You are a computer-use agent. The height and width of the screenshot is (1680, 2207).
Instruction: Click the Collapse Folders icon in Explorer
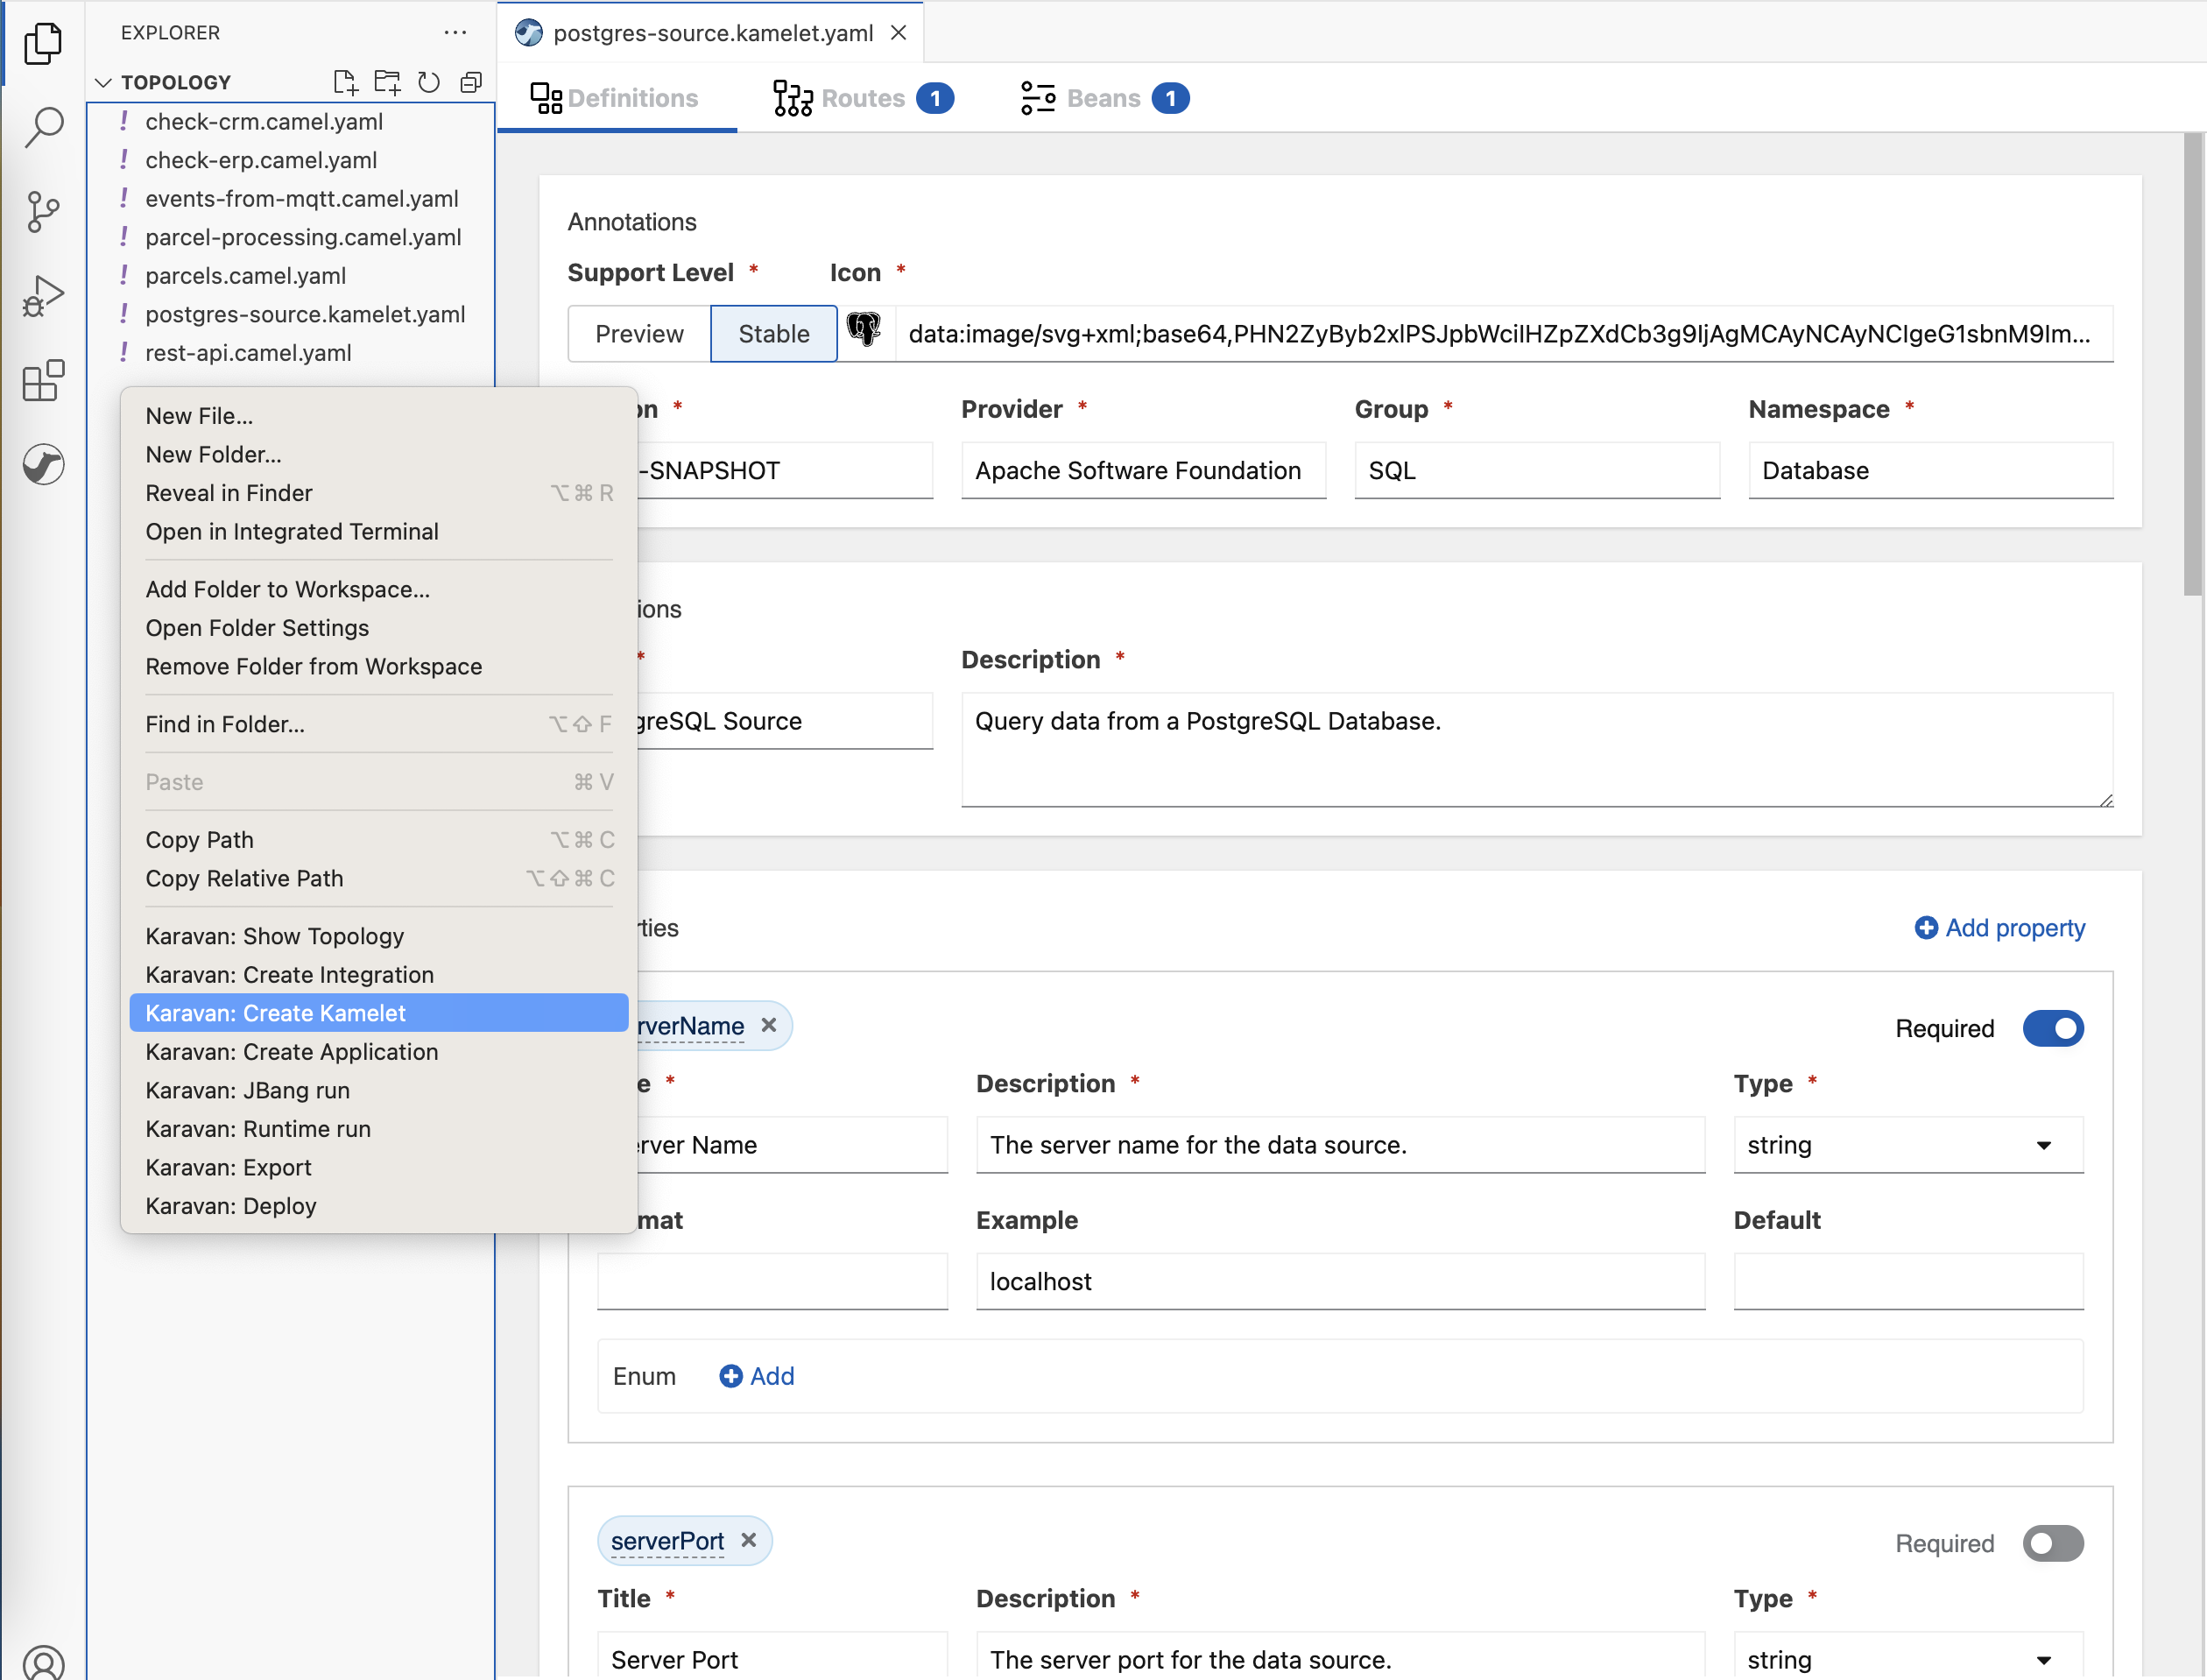click(471, 82)
